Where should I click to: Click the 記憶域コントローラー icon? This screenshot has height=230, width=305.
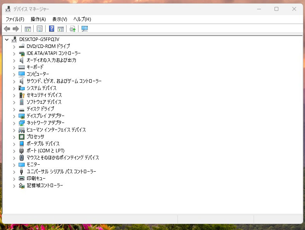pyautogui.click(x=22, y=186)
